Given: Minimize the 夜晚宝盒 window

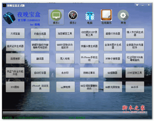Looking at the screenshot, I should pyautogui.click(x=143, y=5).
